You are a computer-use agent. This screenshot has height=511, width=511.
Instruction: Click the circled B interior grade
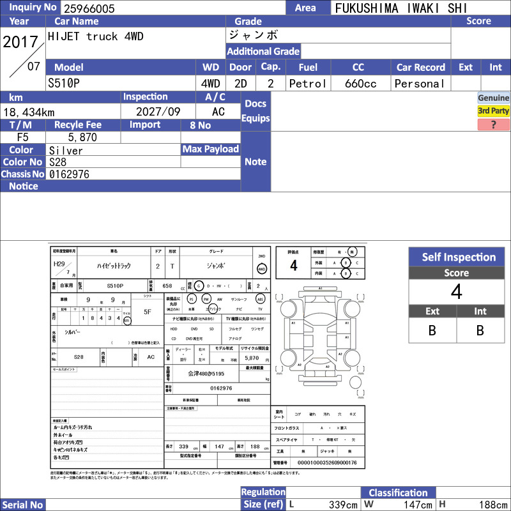pos(346,273)
